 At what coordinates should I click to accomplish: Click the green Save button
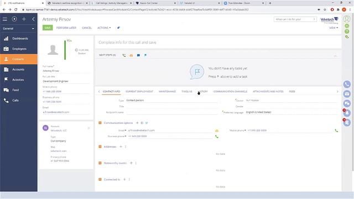[48, 28]
